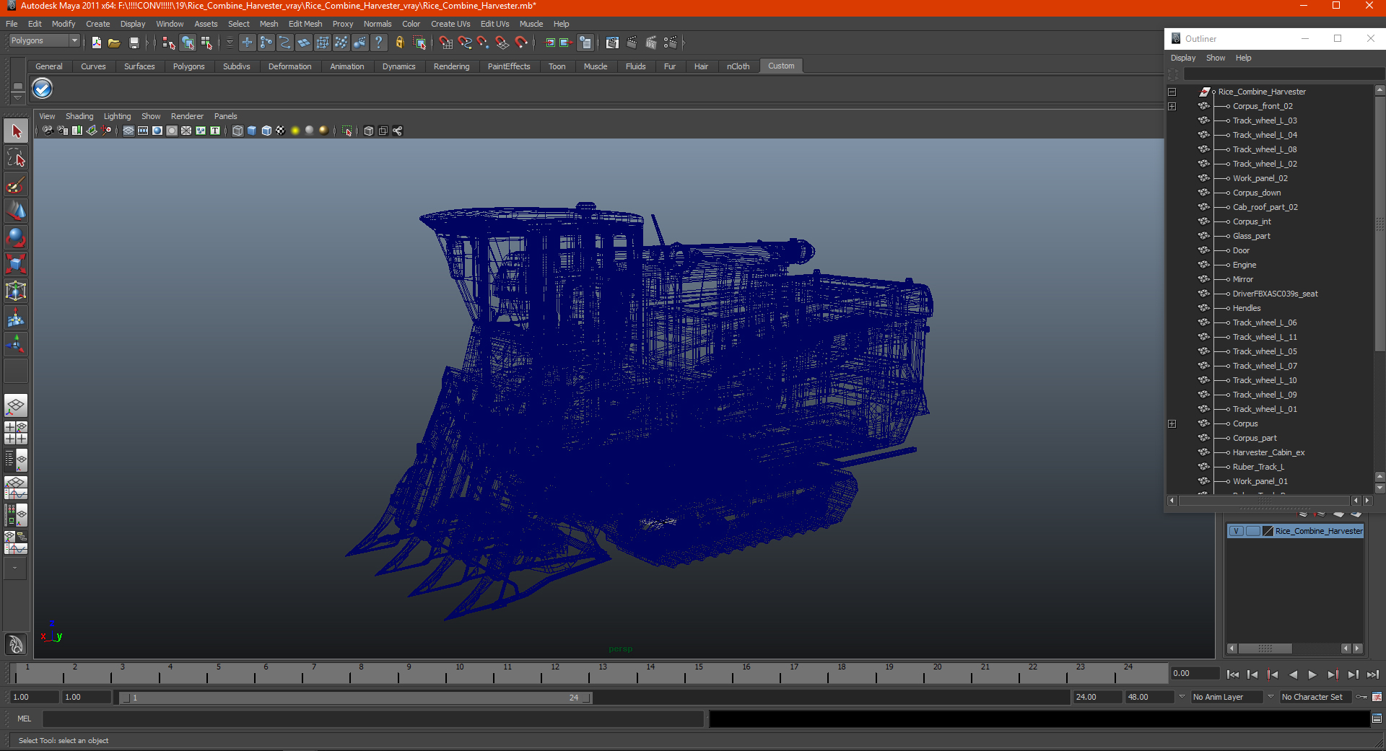Viewport: 1386px width, 751px height.
Task: Pick the Paint Selection brush tool
Action: click(16, 185)
